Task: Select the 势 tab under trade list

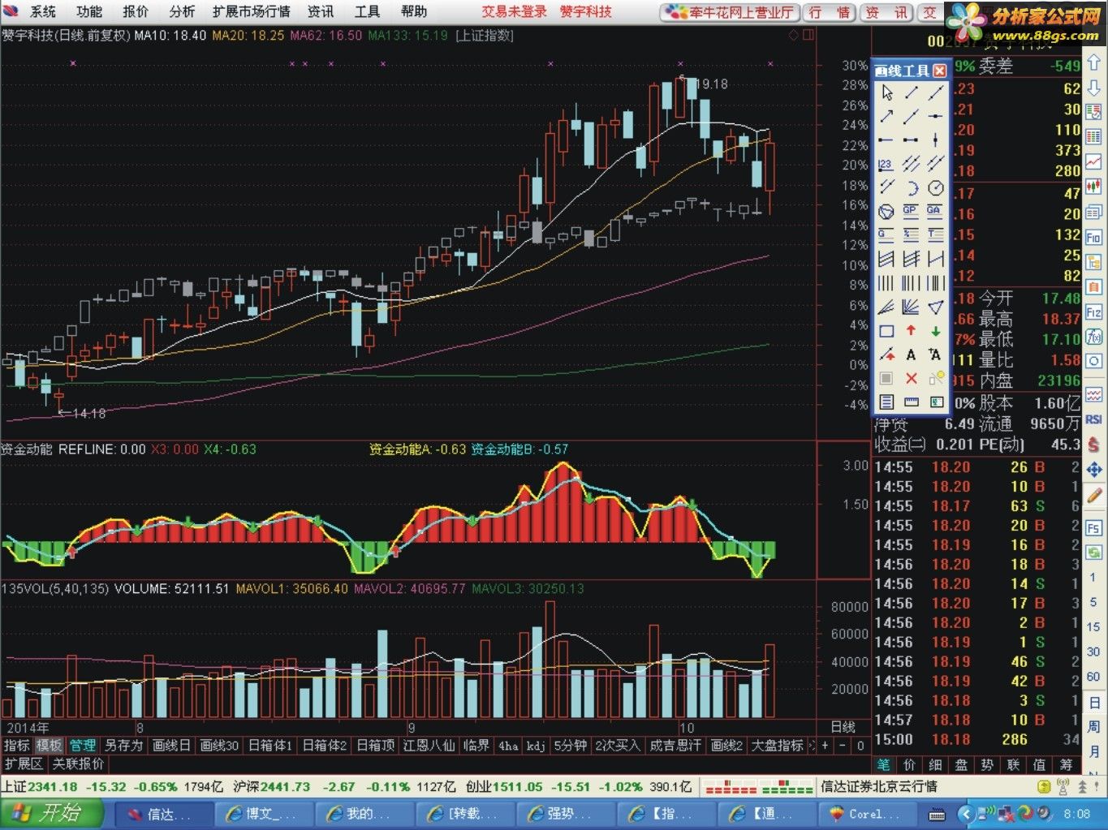Action: coord(987,764)
